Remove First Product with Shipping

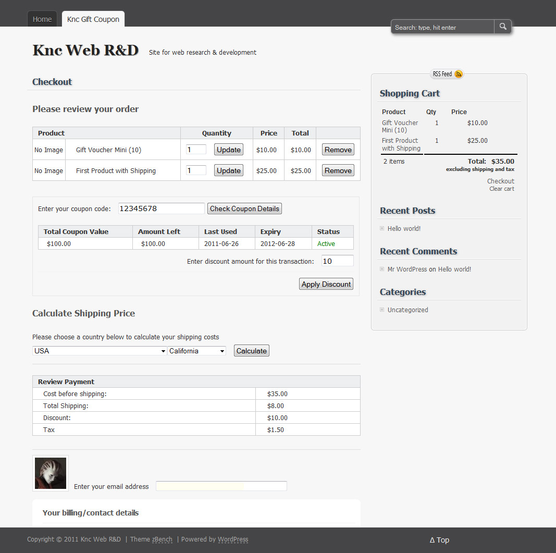(x=338, y=170)
